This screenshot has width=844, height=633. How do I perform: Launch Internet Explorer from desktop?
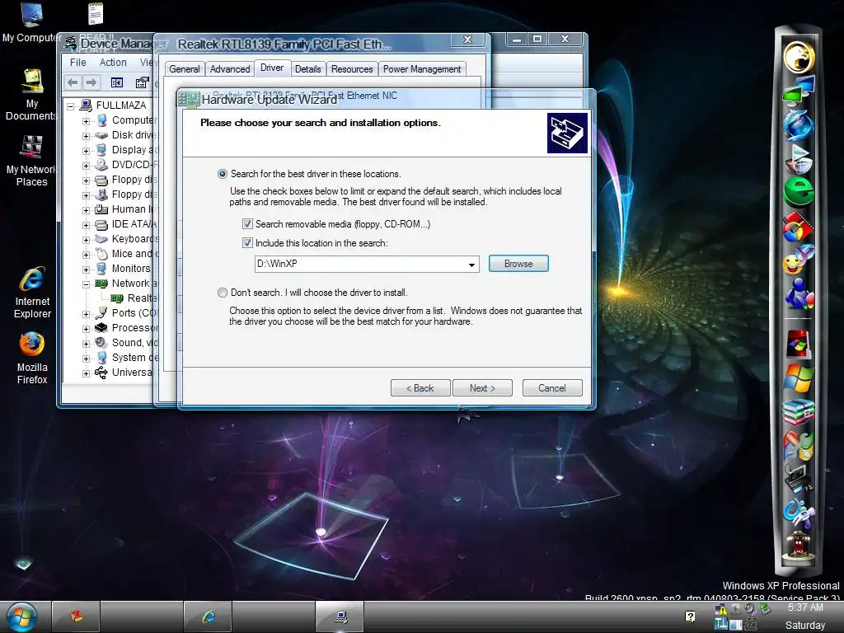tap(32, 292)
